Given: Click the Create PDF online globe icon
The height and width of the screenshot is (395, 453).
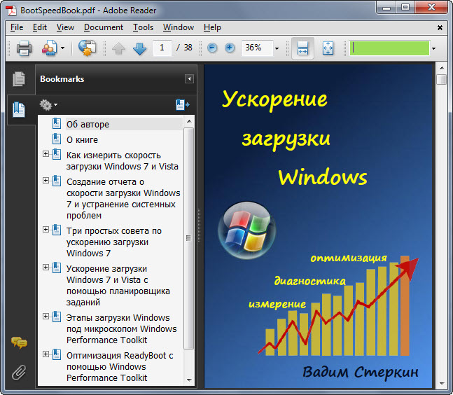Looking at the screenshot, I should coord(88,48).
